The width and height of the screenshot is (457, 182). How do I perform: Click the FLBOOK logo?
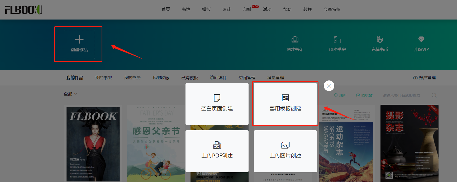click(x=23, y=10)
